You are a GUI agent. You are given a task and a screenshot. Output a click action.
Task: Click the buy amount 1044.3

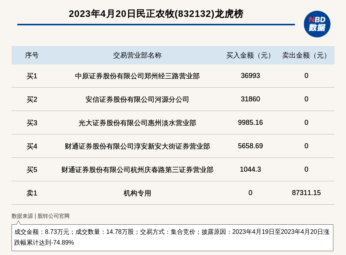(250, 169)
